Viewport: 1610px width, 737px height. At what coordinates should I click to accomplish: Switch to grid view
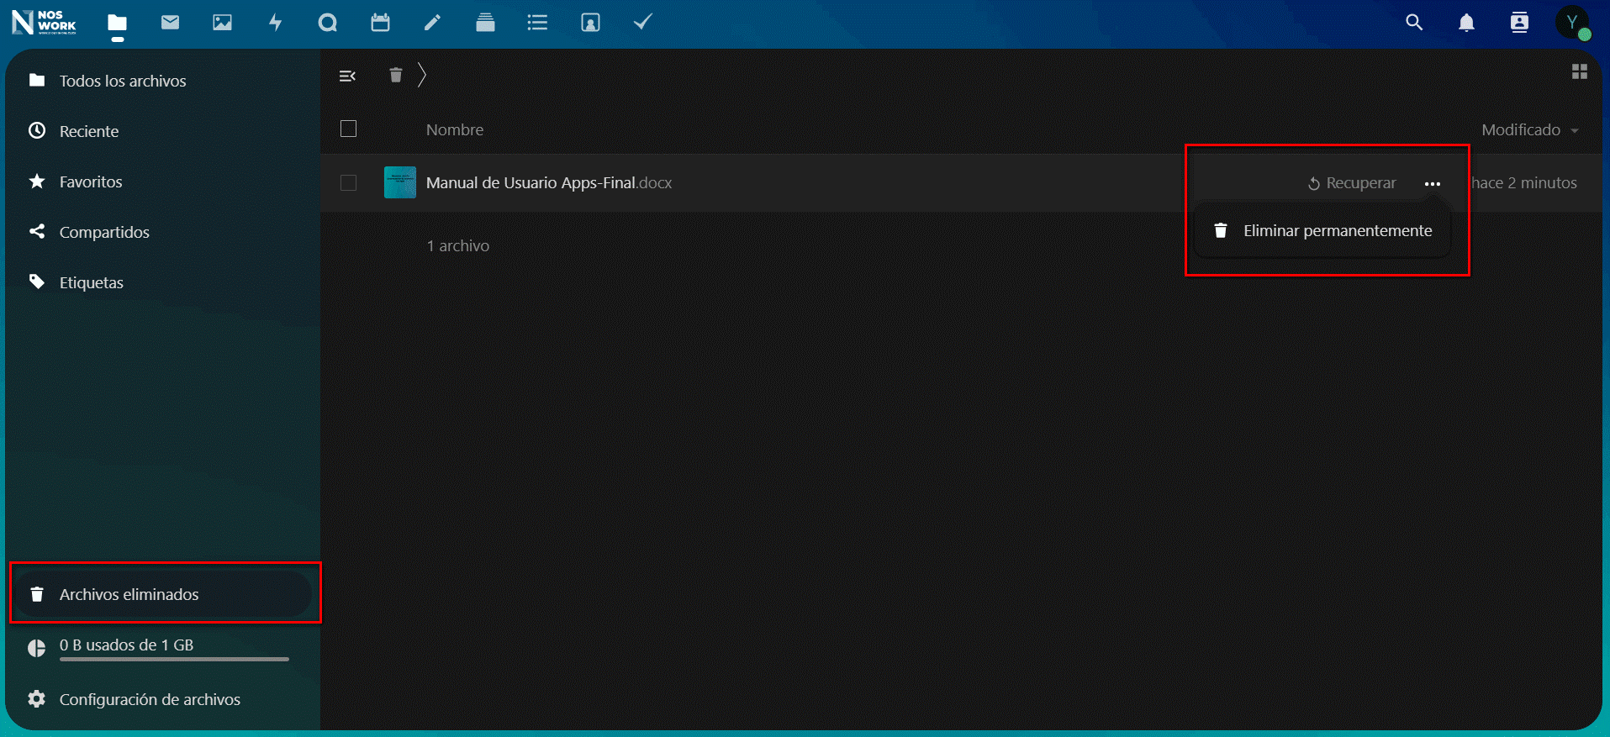pos(1580,72)
